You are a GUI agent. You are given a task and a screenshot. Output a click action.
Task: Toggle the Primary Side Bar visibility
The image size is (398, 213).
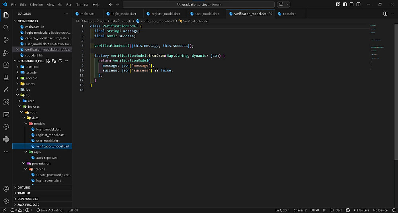pos(344,4)
